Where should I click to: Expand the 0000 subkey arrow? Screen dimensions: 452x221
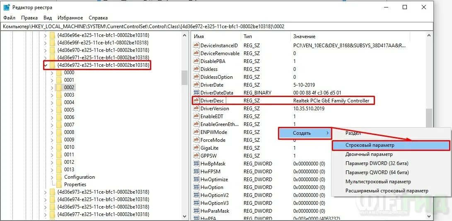[52, 73]
